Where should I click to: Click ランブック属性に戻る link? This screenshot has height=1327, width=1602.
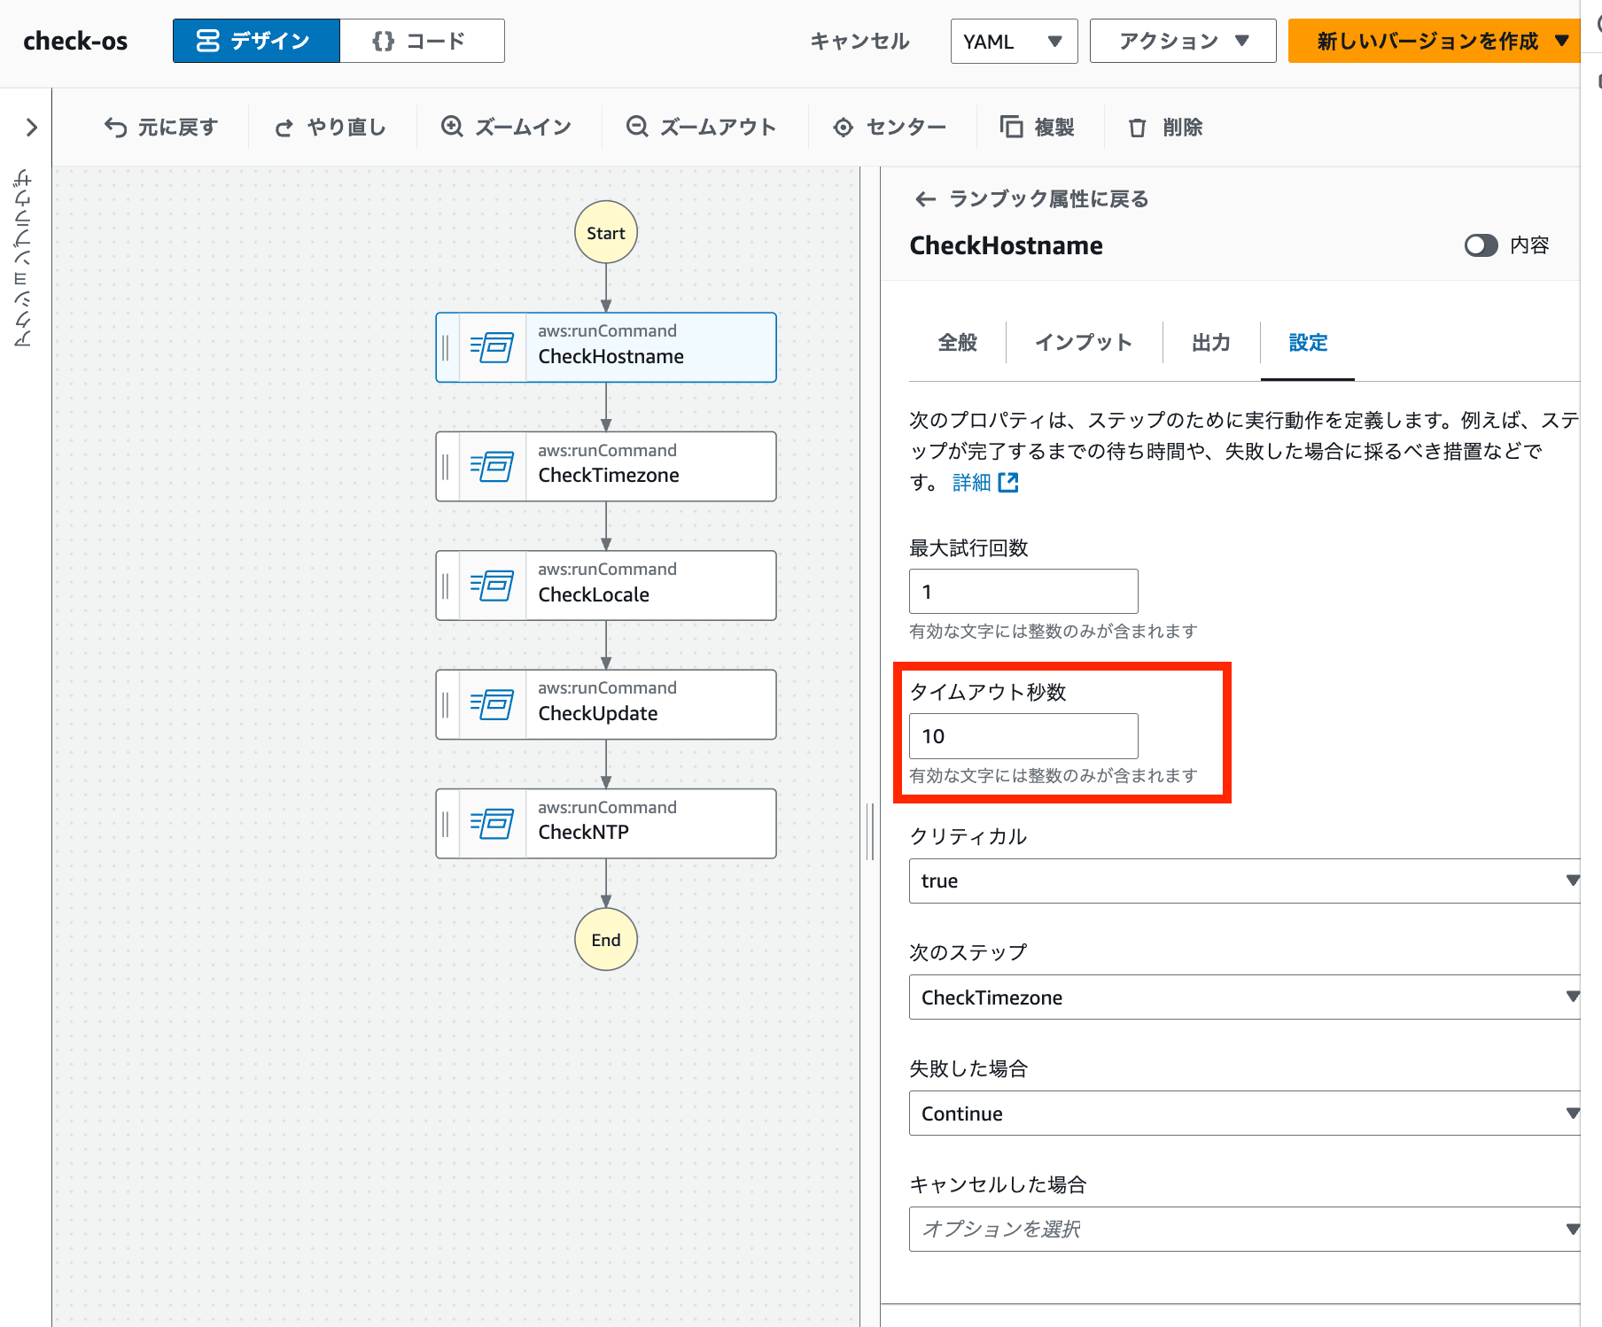[x=1049, y=199]
